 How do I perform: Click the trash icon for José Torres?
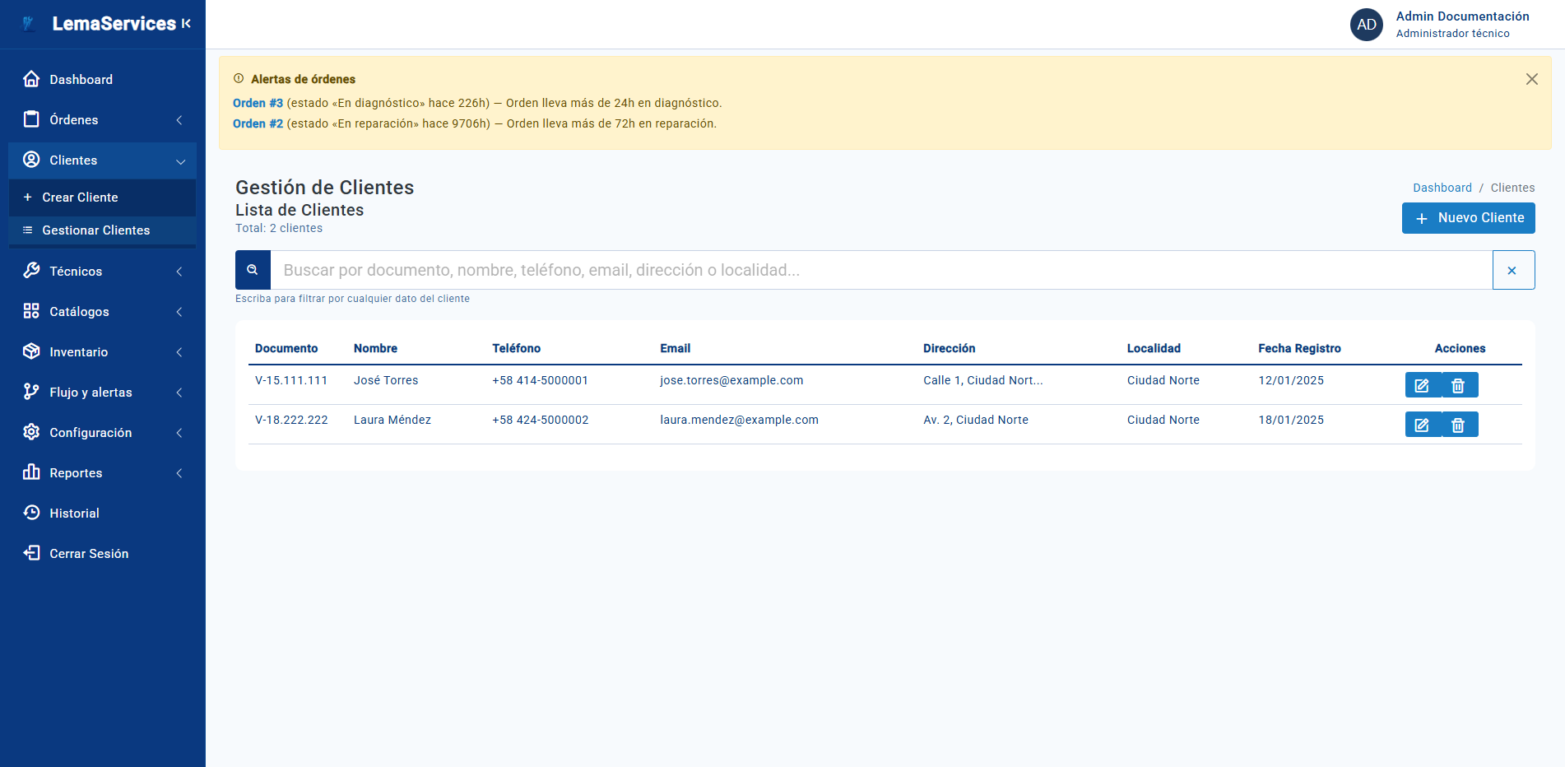point(1459,385)
